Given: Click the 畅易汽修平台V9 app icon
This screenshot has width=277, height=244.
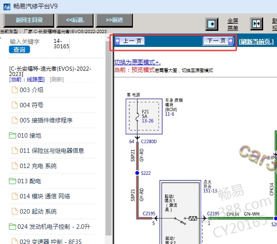Looking at the screenshot, I should 7,7.
